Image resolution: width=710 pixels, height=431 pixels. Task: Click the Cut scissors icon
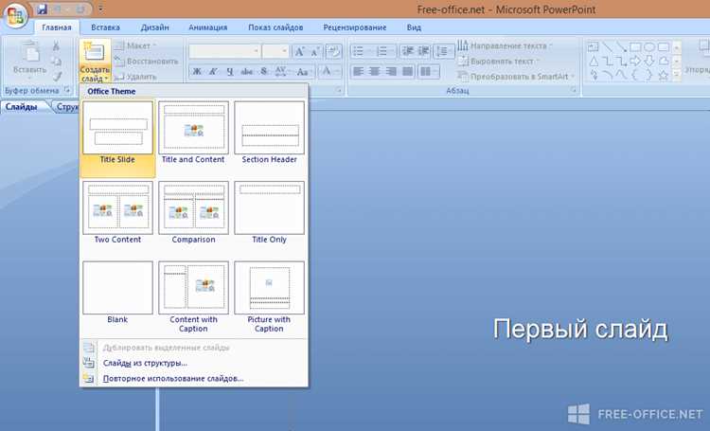coord(56,46)
